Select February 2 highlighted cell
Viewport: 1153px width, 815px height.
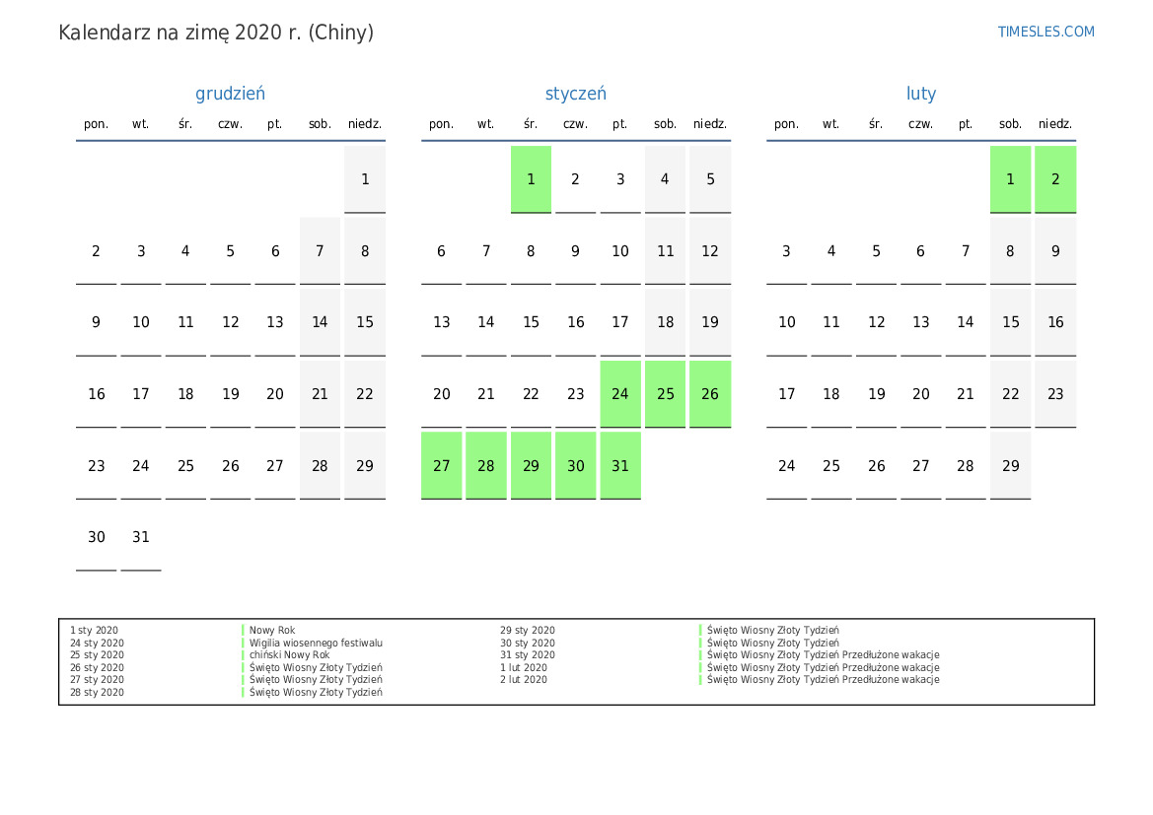pyautogui.click(x=1055, y=179)
